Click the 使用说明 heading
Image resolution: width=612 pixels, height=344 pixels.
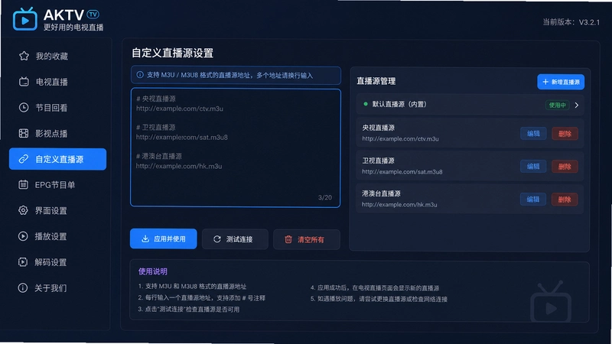pos(152,271)
